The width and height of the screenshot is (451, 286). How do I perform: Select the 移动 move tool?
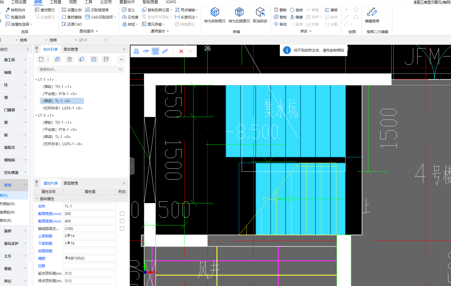[280, 24]
